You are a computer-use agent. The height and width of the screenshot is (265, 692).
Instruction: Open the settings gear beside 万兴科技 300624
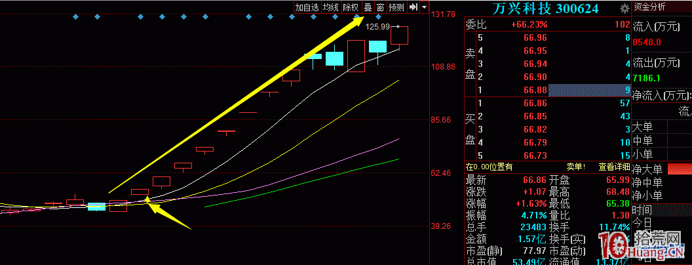coord(625,9)
